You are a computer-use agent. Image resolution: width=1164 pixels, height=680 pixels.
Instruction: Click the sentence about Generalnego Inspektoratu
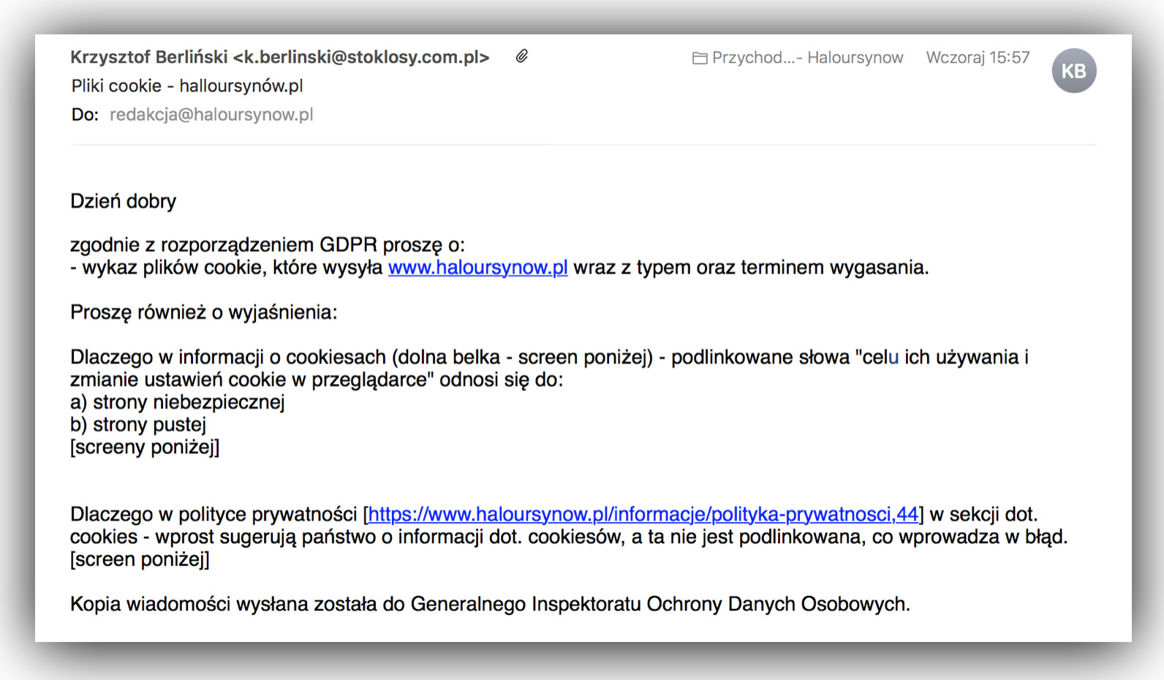pyautogui.click(x=490, y=605)
